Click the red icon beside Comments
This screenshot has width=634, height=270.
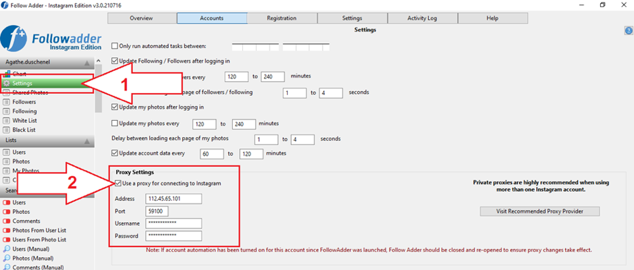pyautogui.click(x=7, y=221)
